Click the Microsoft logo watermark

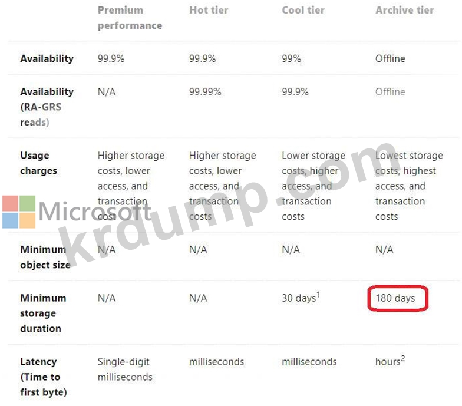coord(77,212)
